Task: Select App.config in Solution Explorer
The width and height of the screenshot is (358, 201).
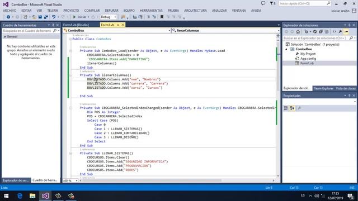Action: tap(308, 59)
